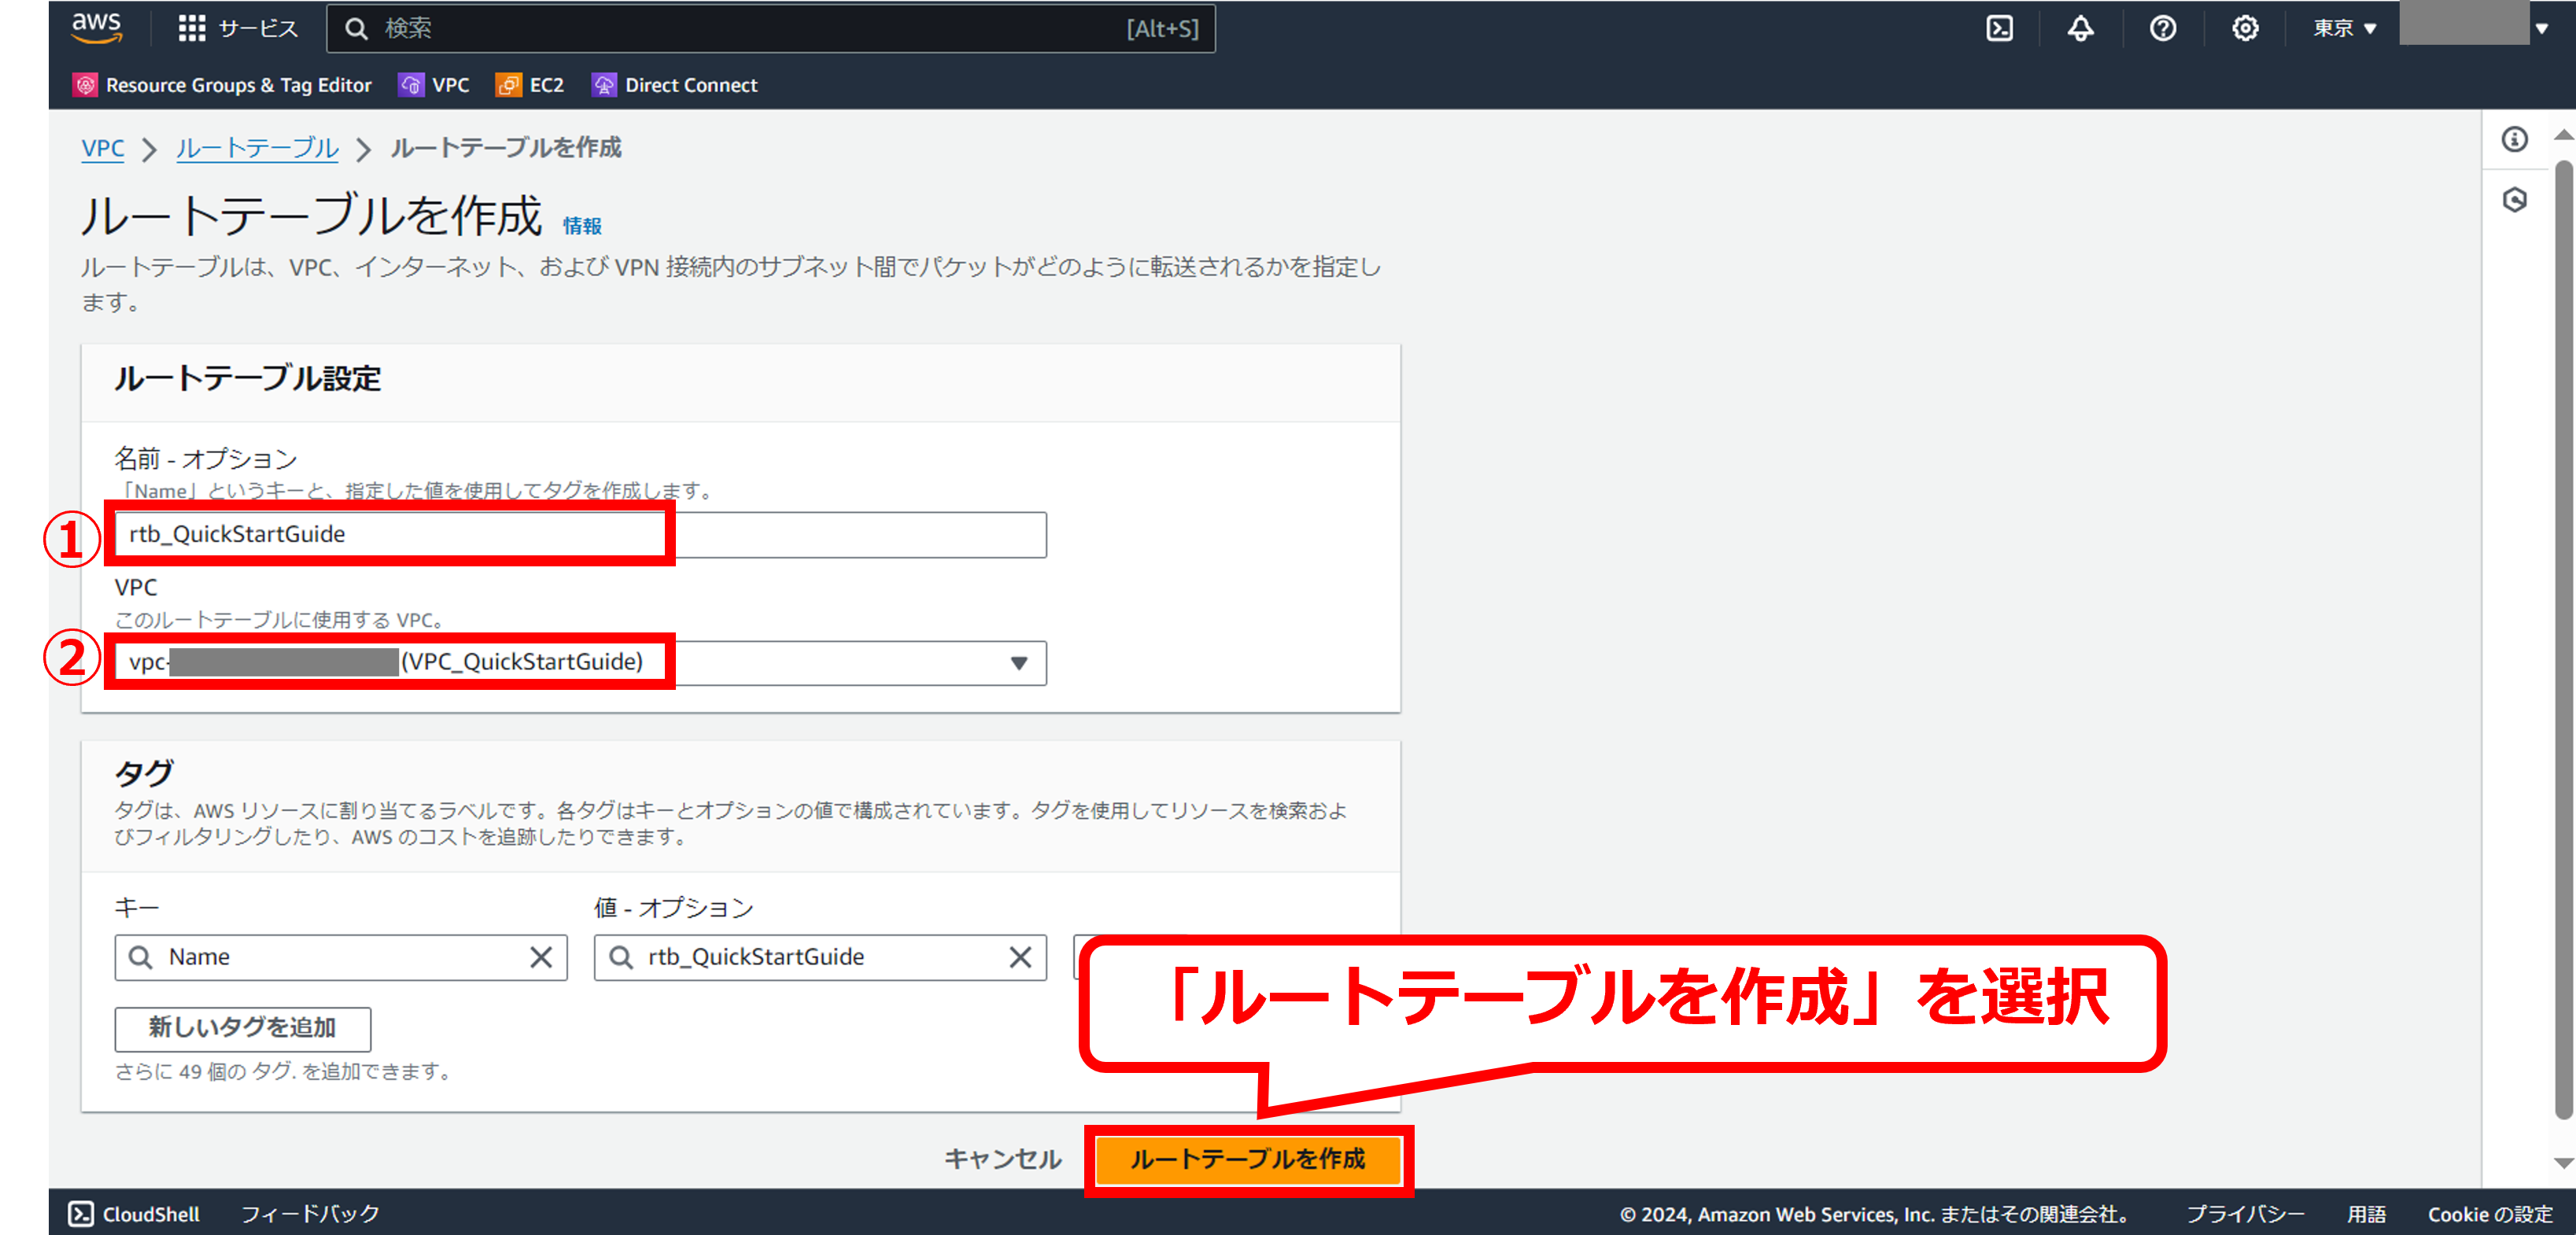Clear the rtb_QuickStartGuide tag value
Viewport: 2576px width, 1235px height.
pyautogui.click(x=1020, y=957)
